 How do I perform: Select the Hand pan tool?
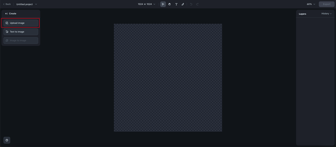[x=170, y=4]
